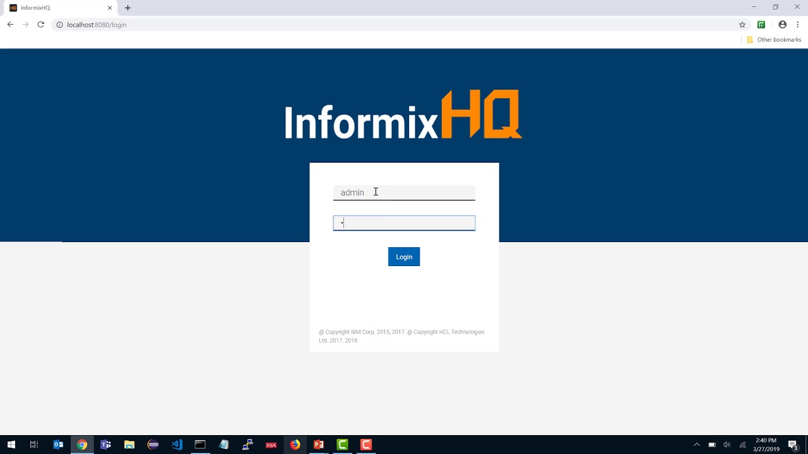Open a new browser tab
808x454 pixels.
128,8
